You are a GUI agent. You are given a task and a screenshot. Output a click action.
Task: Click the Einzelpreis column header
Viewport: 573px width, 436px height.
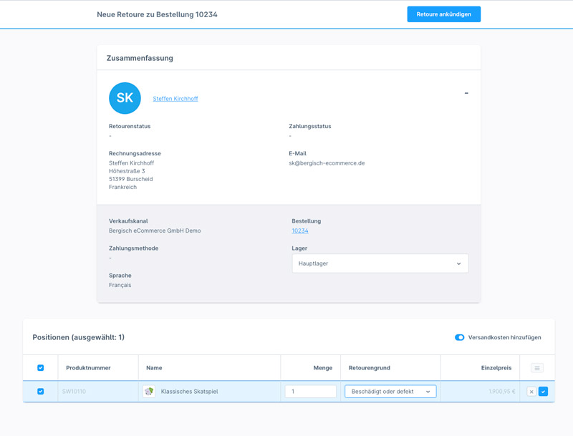496,368
